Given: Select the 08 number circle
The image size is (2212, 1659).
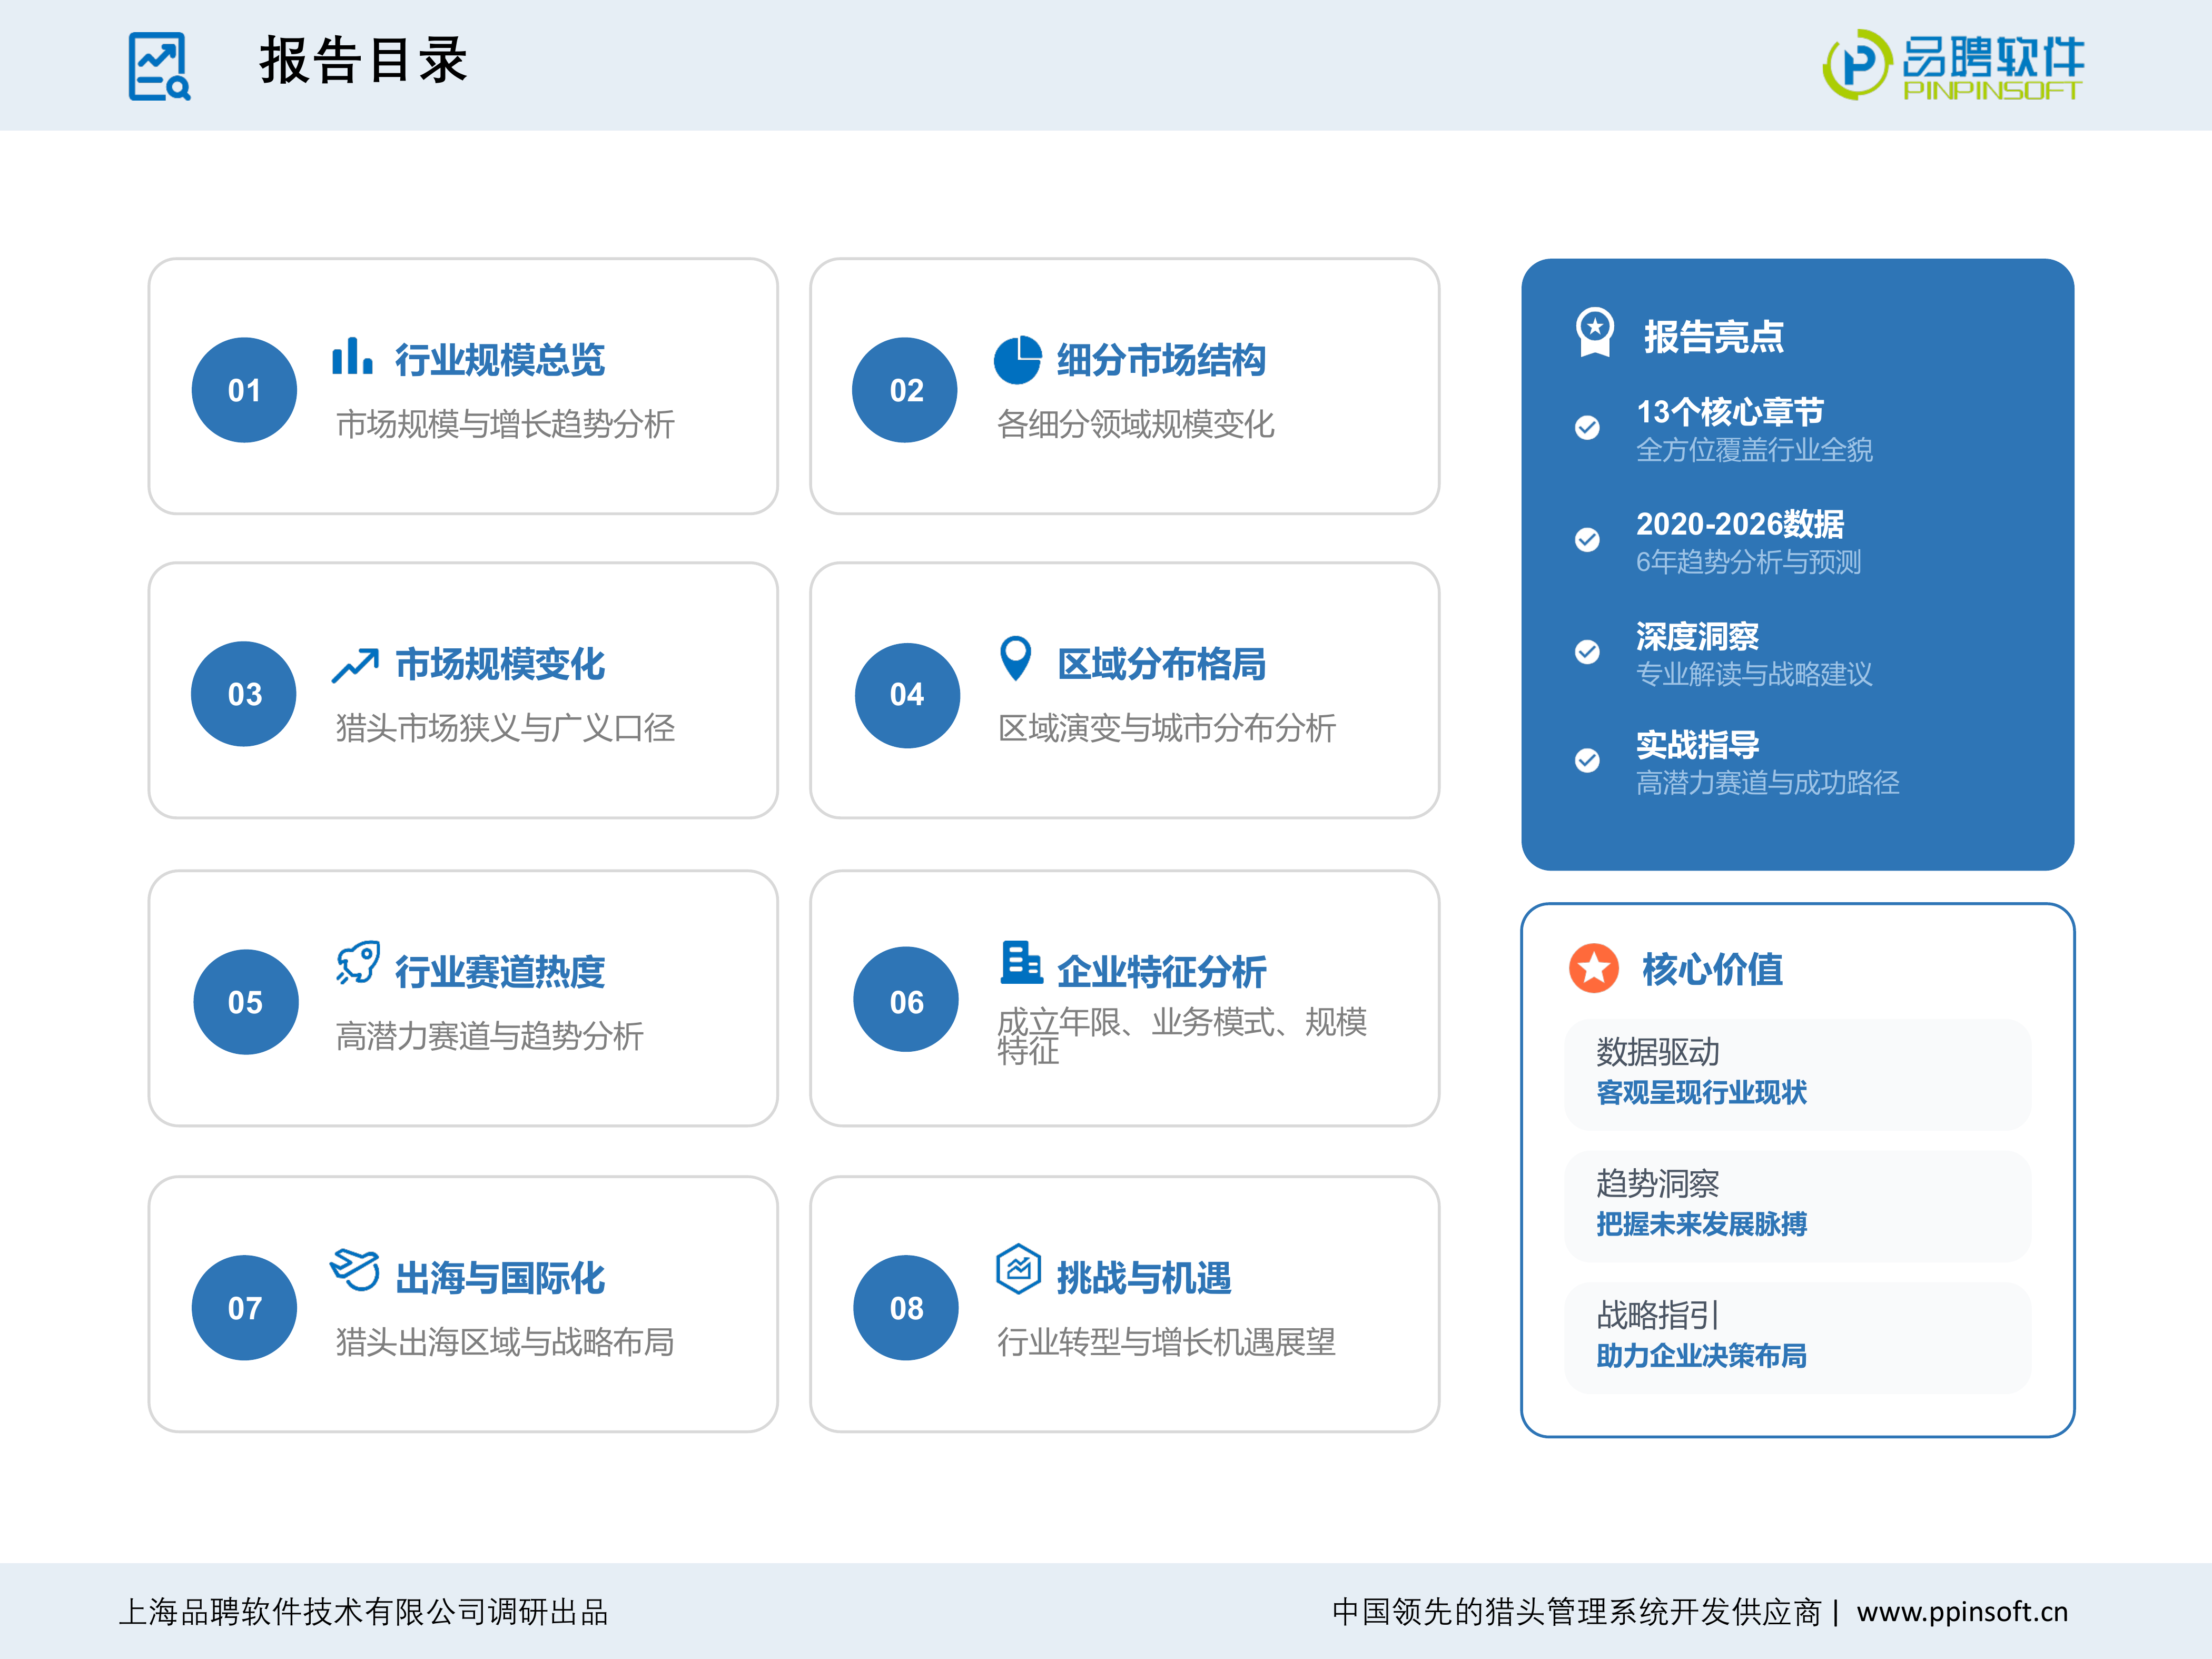Looking at the screenshot, I should point(906,1308).
